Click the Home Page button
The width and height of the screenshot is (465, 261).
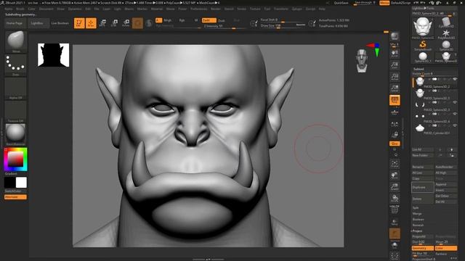(15, 23)
